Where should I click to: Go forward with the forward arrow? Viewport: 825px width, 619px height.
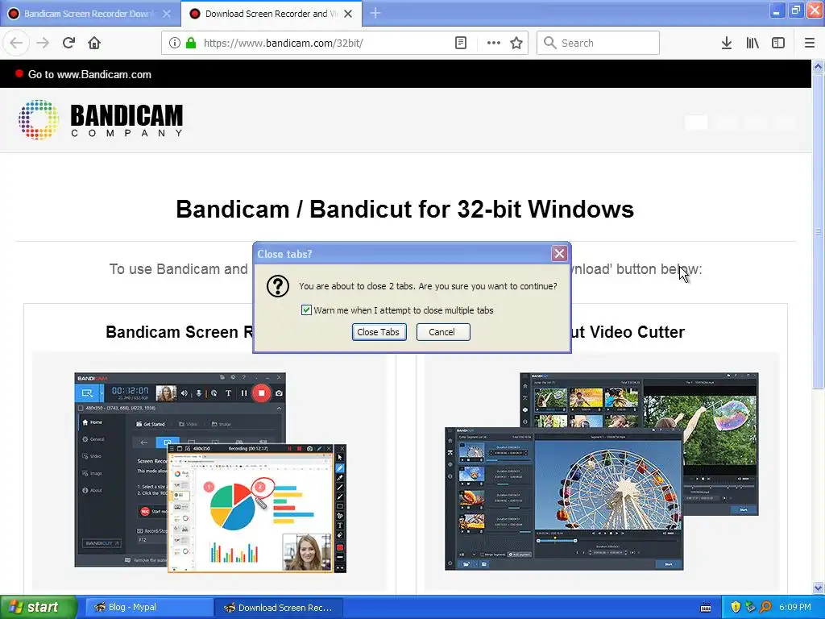tap(43, 43)
